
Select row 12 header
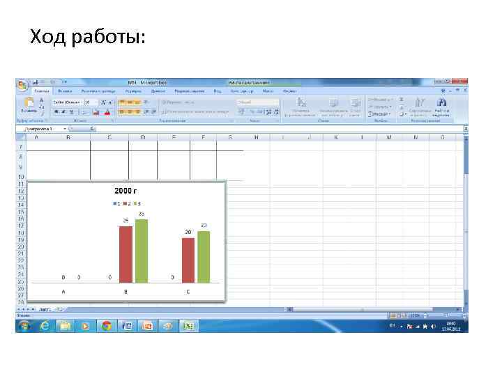[21, 191]
